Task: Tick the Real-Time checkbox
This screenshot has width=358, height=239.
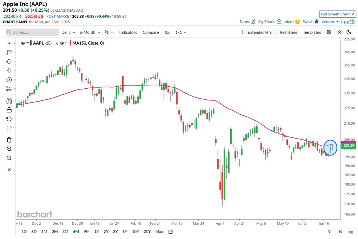Action: pyautogui.click(x=276, y=32)
